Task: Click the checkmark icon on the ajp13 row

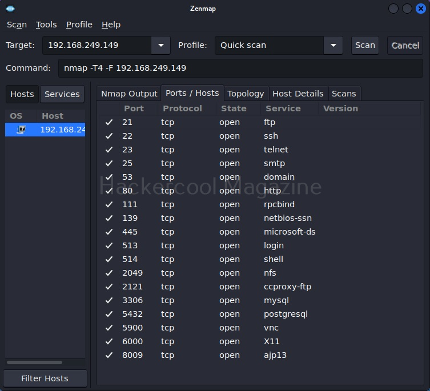Action: [x=109, y=355]
